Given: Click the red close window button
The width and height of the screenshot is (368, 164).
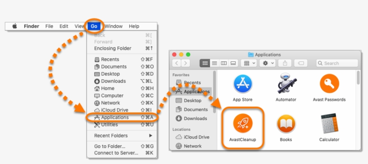Looking at the screenshot, I should tap(175, 55).
